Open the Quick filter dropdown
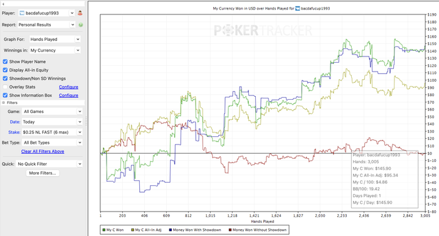The image size is (439, 236). pos(50,164)
